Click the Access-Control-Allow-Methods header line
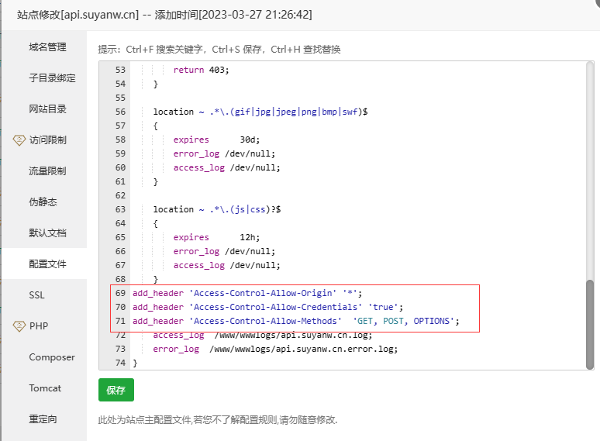This screenshot has width=600, height=441. coord(295,321)
